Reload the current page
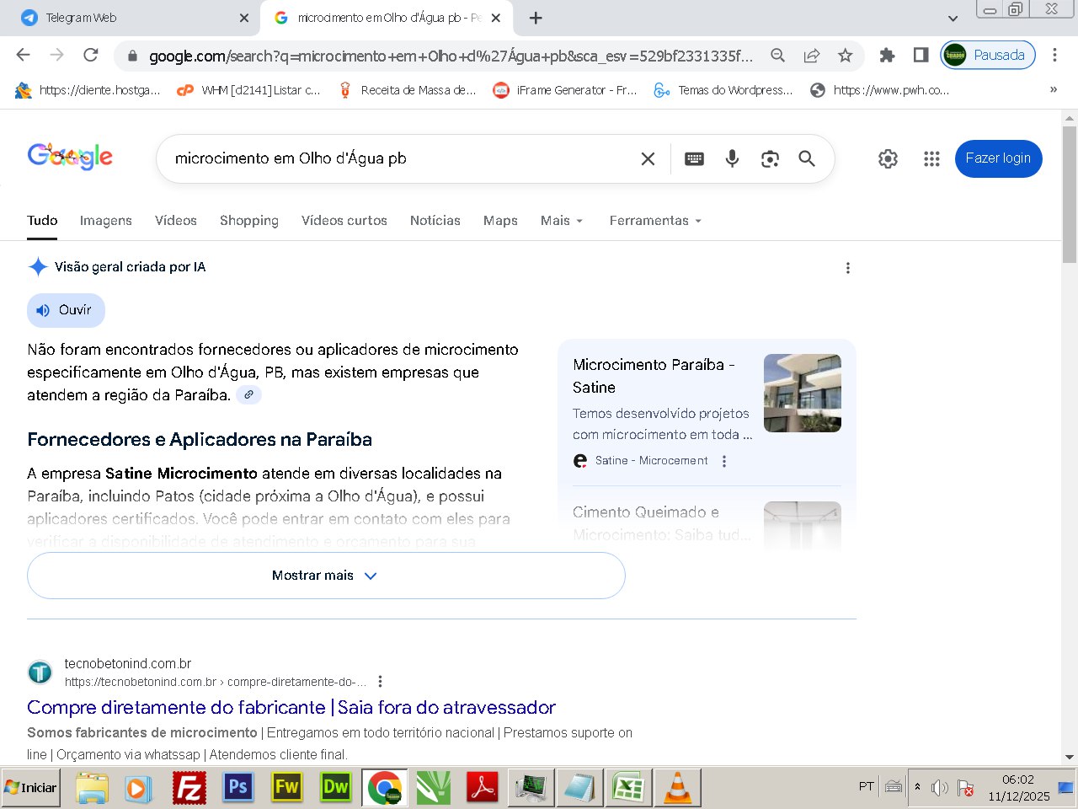 (91, 56)
